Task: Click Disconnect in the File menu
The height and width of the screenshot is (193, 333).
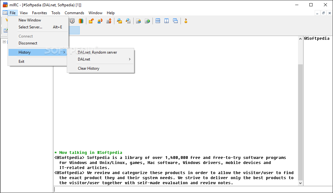Action: click(38, 43)
